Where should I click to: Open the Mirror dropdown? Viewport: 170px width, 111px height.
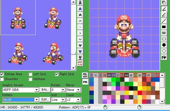78,90
